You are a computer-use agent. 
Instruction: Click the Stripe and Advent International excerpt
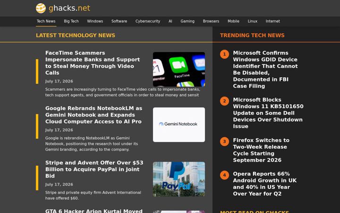[x=93, y=195]
